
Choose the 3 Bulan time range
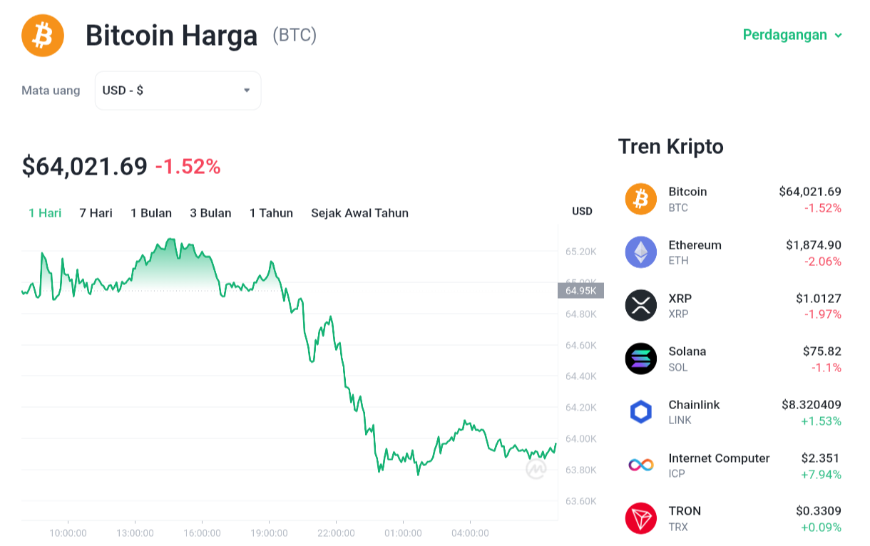210,213
